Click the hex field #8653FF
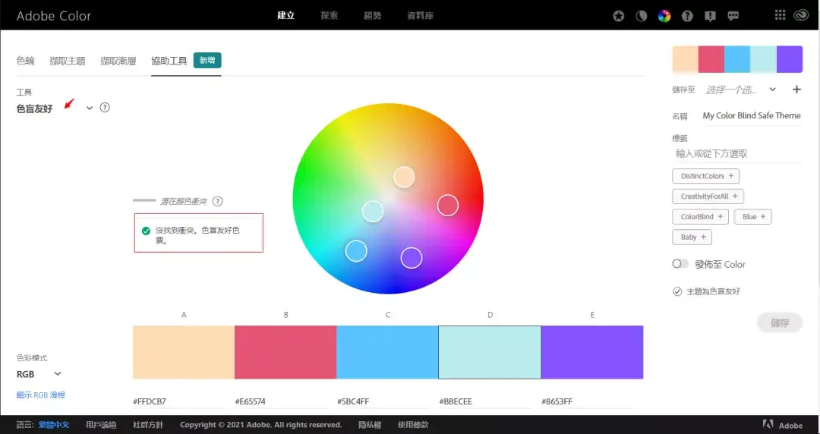Screen dimensions: 820x434 (x=587, y=401)
